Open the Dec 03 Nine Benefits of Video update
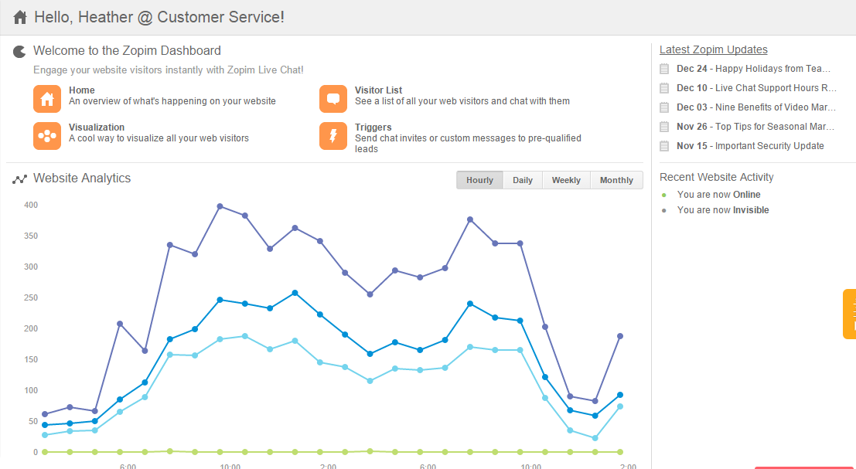Screen dimensions: 856x469 pyautogui.click(x=757, y=107)
